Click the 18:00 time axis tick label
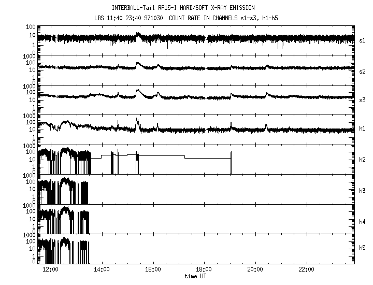Screen dimensions: 373x285 coord(204,270)
